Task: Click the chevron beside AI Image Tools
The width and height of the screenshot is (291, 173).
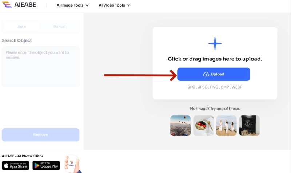Action: click(87, 6)
